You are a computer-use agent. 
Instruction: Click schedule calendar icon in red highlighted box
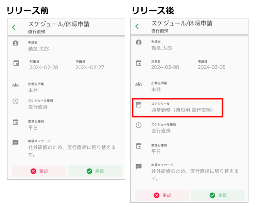click(139, 105)
